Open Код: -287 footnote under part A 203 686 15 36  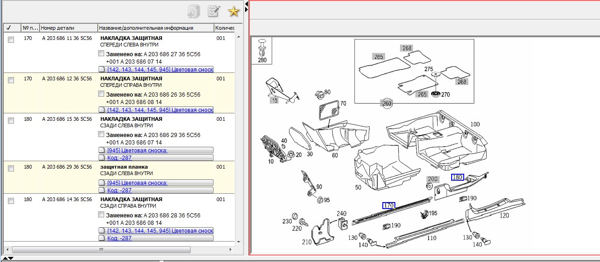156,158
